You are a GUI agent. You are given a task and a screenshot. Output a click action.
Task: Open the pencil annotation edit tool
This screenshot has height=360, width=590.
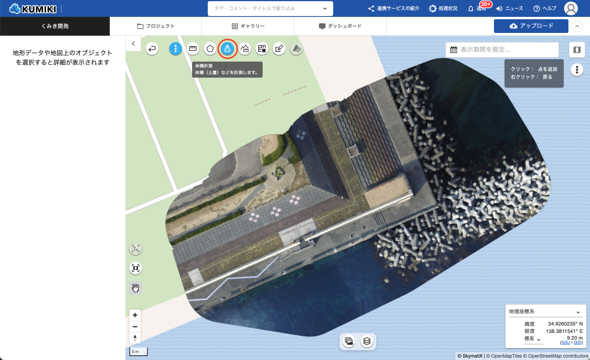(x=279, y=49)
